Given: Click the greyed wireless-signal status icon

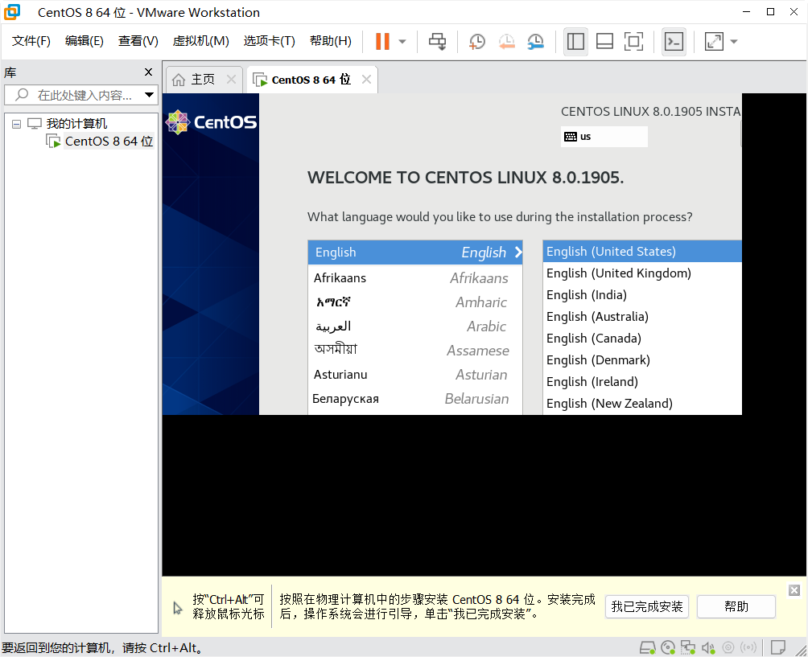Looking at the screenshot, I should coord(748,647).
